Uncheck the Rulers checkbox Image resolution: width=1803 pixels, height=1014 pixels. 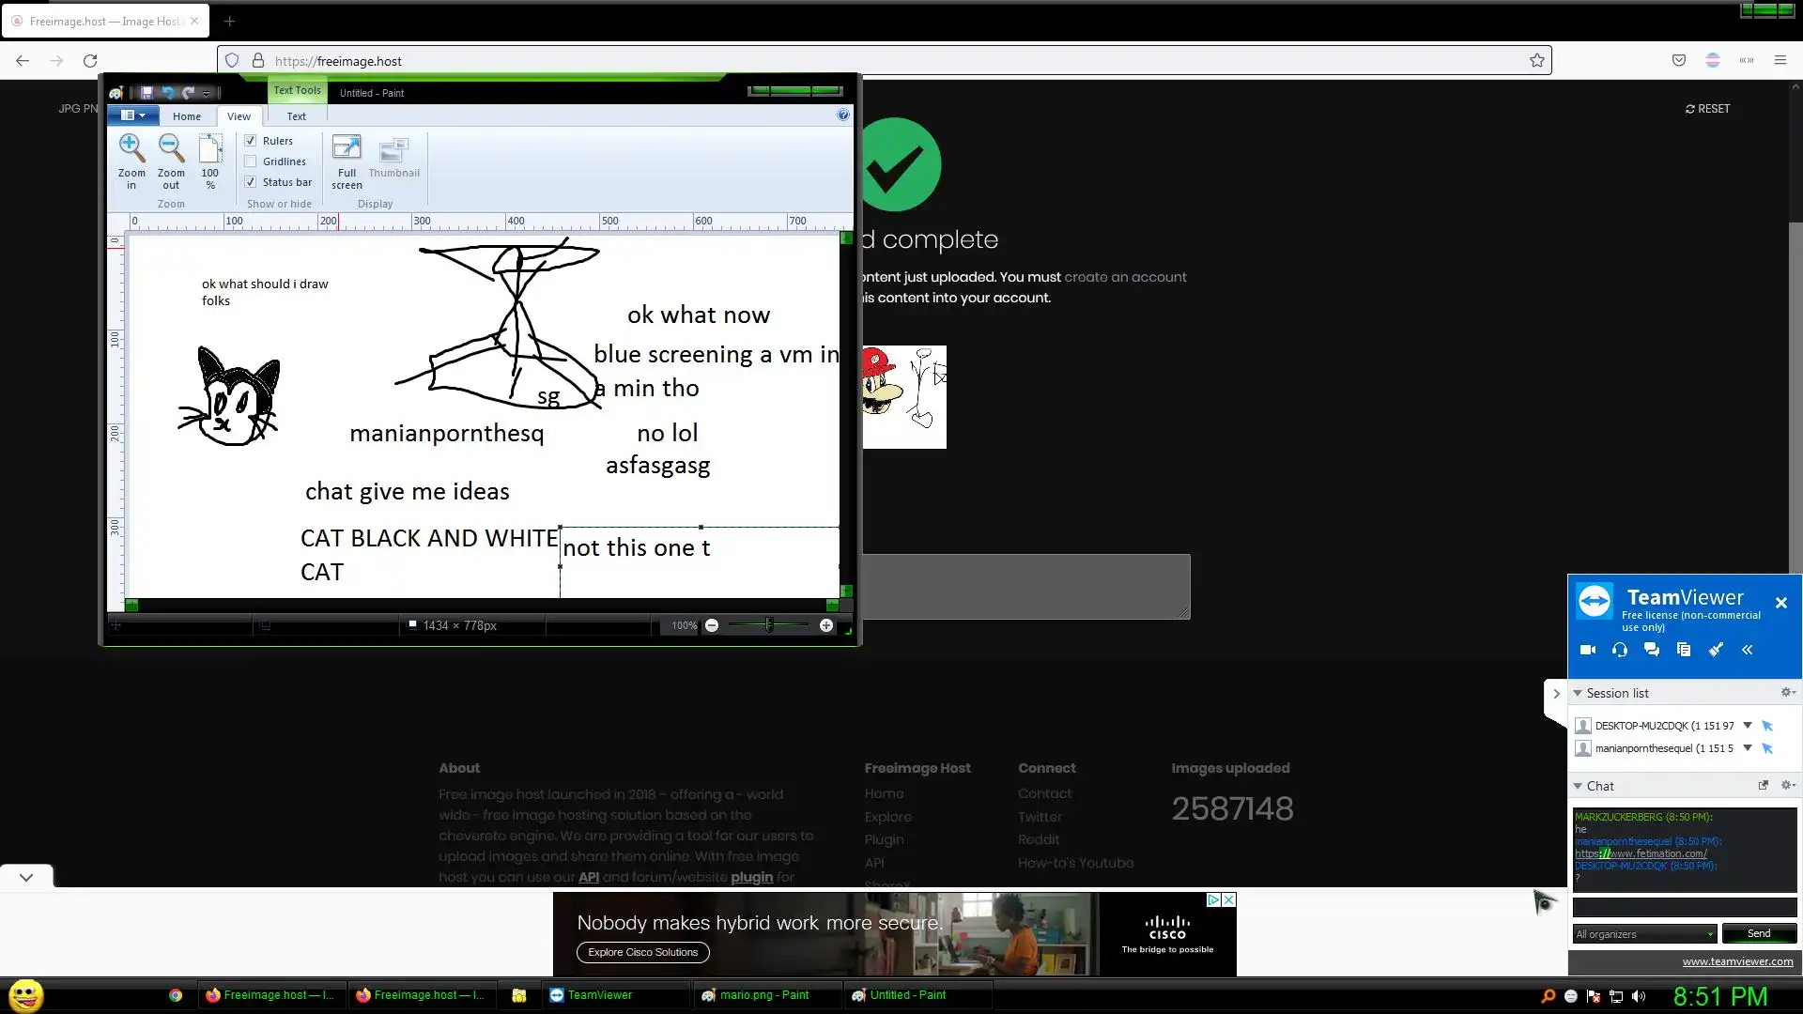click(x=251, y=141)
